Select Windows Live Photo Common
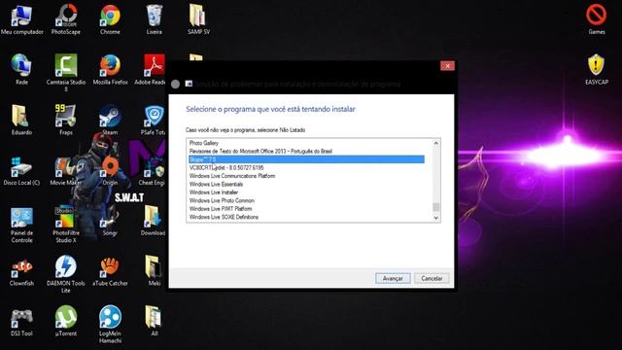 [307, 201]
